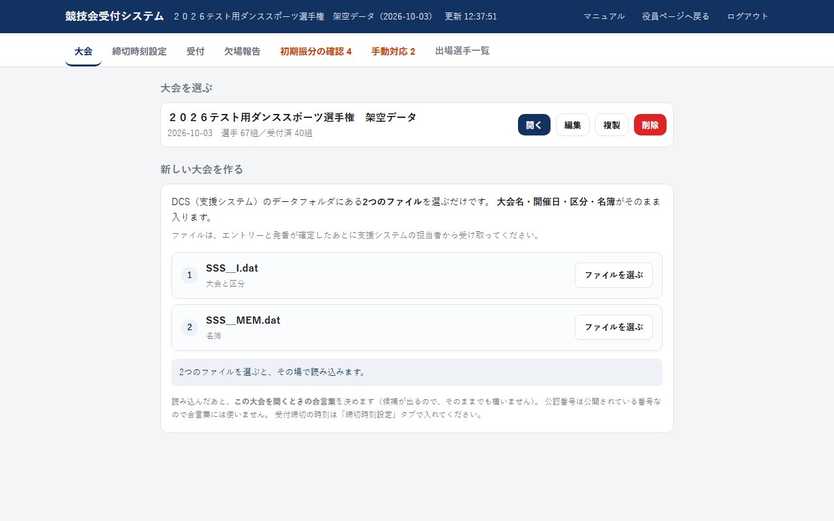The image size is (834, 521).
Task: Click the step 2 number badge
Action: [190, 328]
